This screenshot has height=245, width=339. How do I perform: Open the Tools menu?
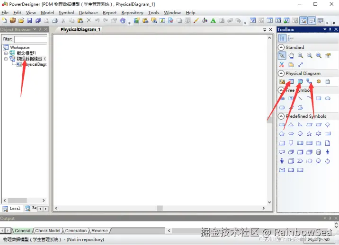pyautogui.click(x=153, y=12)
